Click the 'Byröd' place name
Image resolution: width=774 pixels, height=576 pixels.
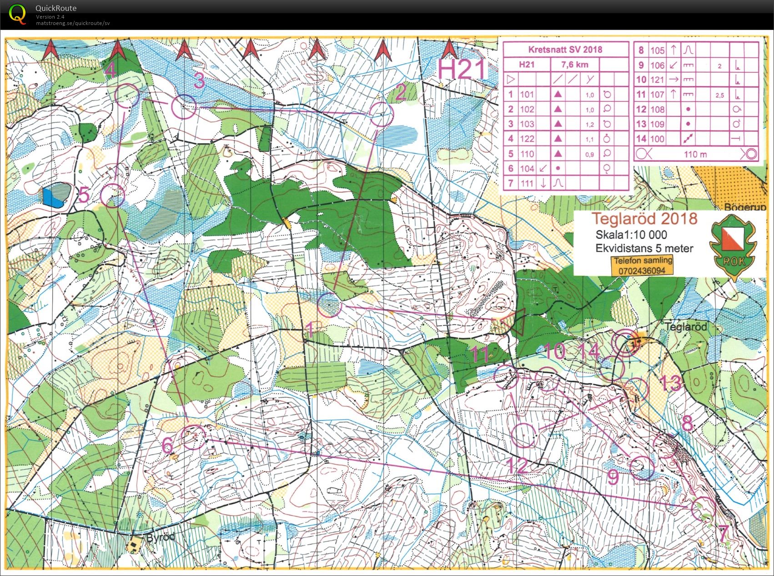coord(161,537)
